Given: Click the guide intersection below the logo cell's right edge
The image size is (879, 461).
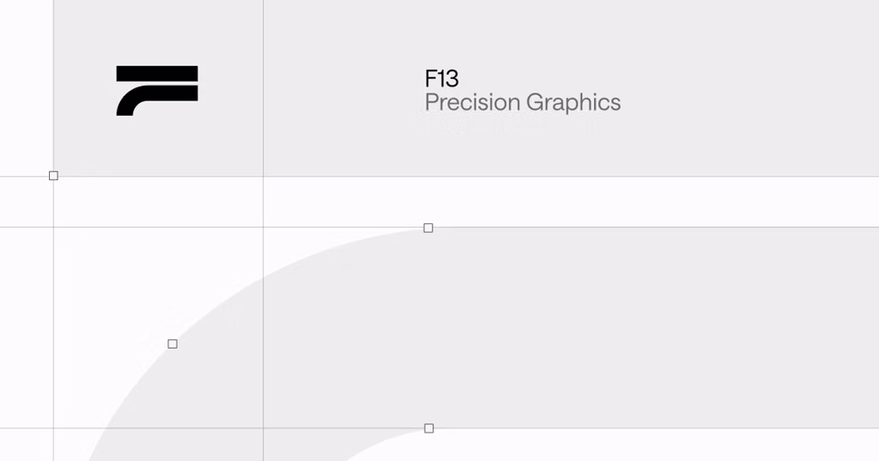Looking at the screenshot, I should 263,227.
